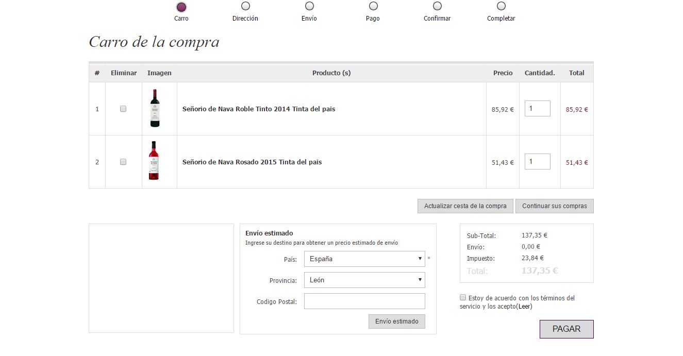
Task: Tick remove checkbox for Rosado 2015
Action: coord(123,162)
